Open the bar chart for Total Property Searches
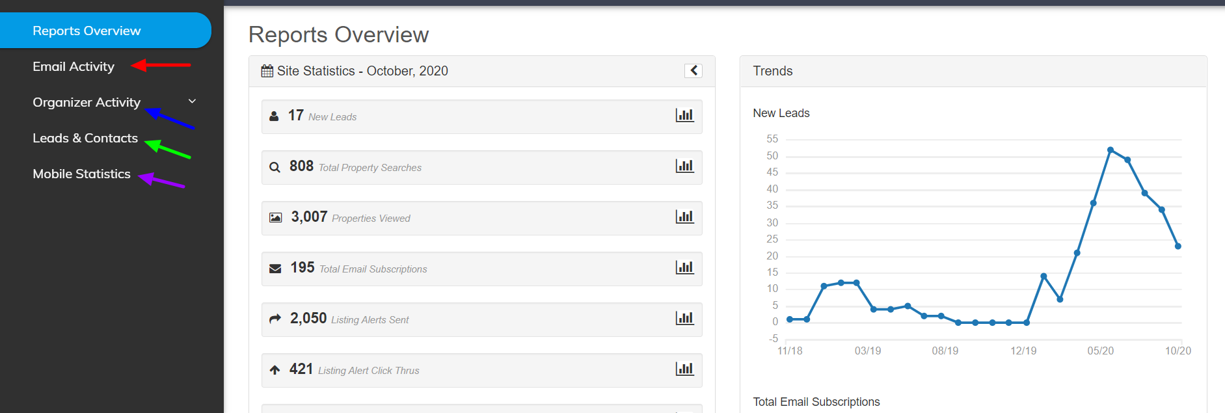1225x413 pixels. coord(684,166)
